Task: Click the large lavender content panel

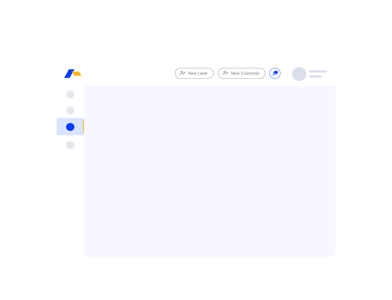Action: tap(210, 171)
